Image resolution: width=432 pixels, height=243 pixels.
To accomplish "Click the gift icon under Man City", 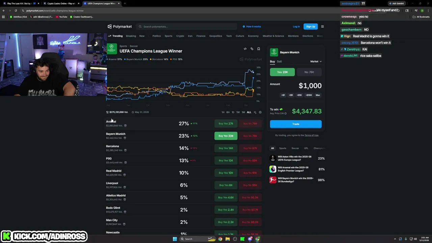I will [x=124, y=224].
